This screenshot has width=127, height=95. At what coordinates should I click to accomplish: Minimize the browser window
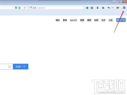[x=115, y=2]
